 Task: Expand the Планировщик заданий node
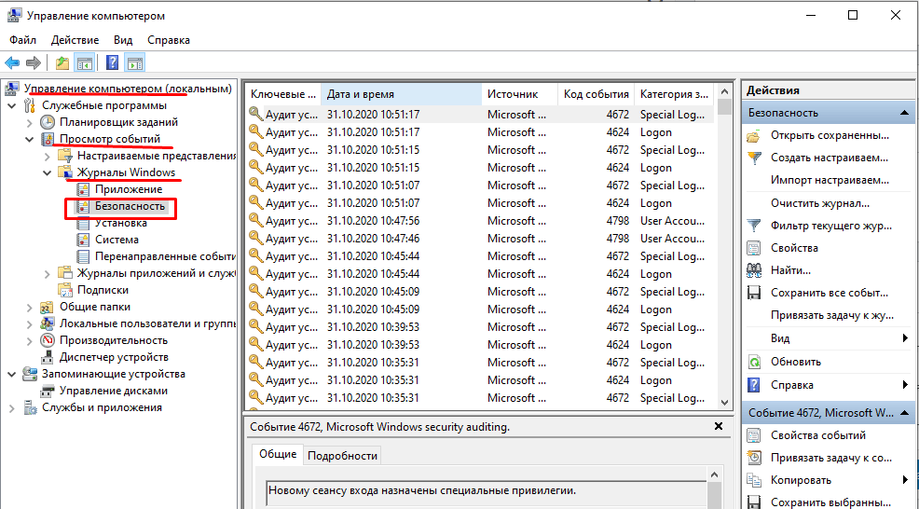30,122
